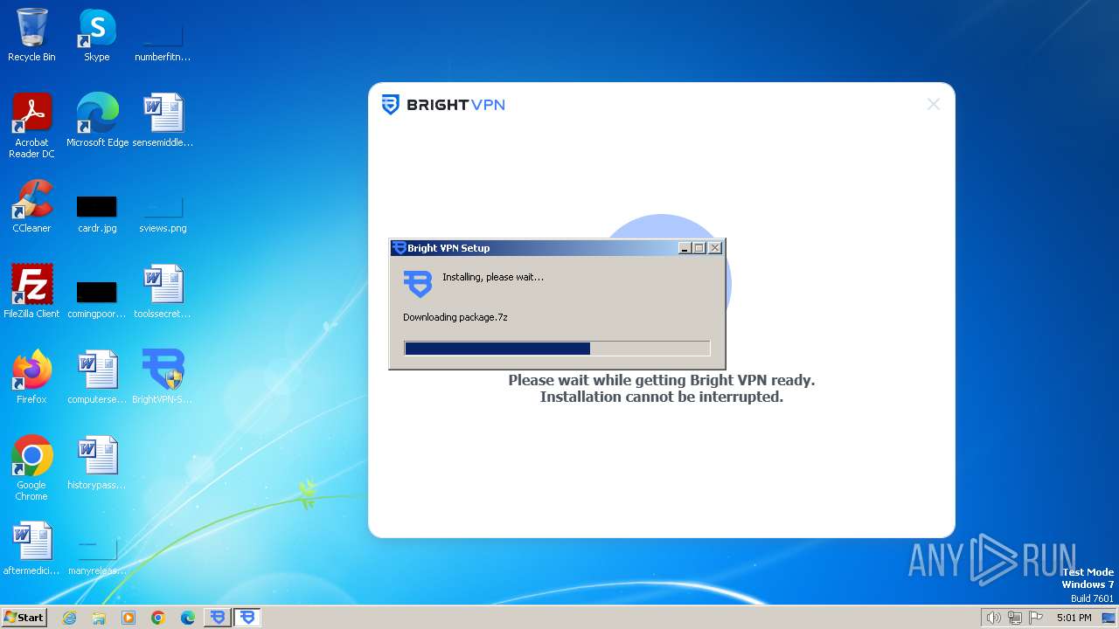Open the media player taskbar icon
1119x629 pixels.
tap(129, 618)
